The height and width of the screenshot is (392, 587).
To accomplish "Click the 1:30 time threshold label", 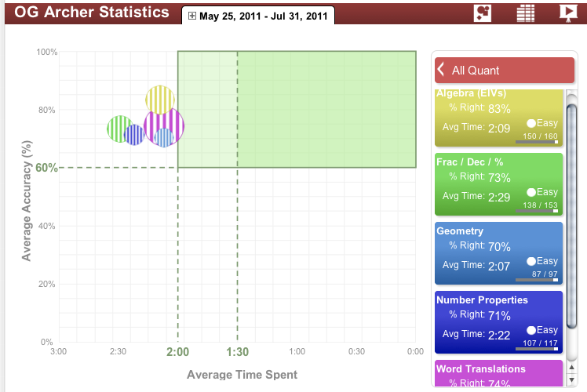I will 237,351.
